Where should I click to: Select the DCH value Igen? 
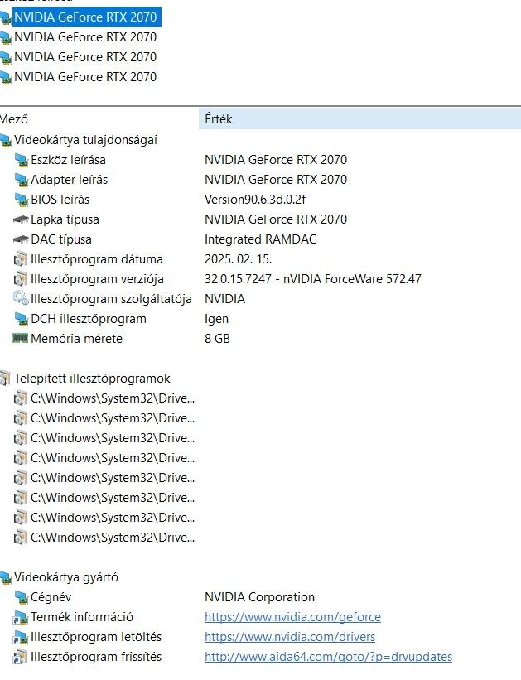(216, 319)
